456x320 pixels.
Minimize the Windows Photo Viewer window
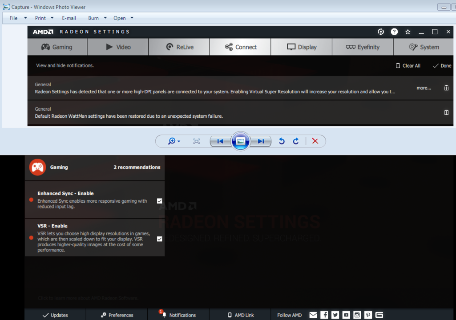click(444, 7)
